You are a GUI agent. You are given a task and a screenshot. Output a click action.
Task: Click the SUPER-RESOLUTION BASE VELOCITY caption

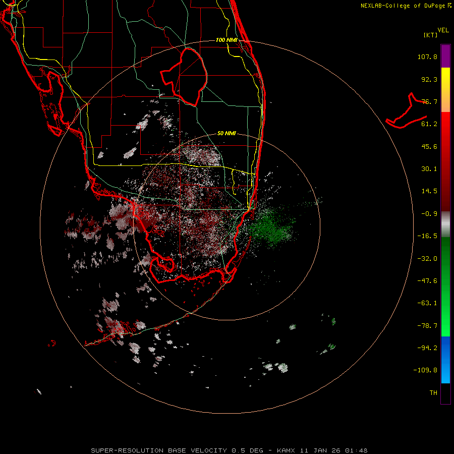(230, 450)
